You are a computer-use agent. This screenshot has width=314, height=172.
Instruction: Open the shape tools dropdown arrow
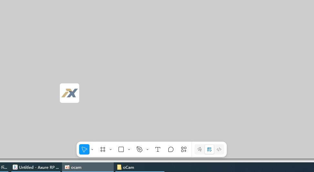tap(129, 150)
